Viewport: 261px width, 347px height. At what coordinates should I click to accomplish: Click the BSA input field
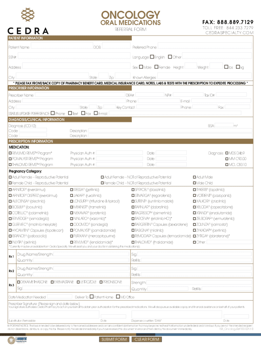(x=224, y=125)
